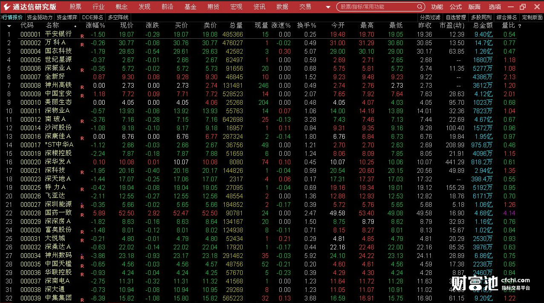Switch to the DDE排名 tab
544x303 pixels.
point(92,17)
